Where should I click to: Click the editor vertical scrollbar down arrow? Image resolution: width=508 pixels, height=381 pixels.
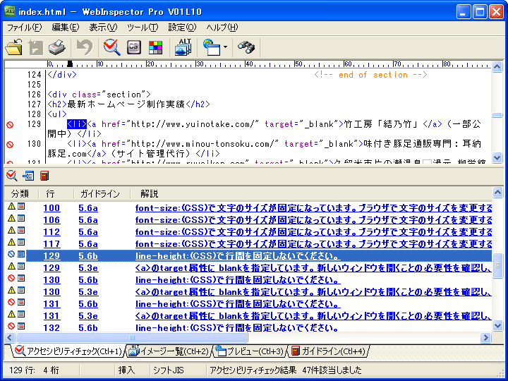[x=497, y=158]
